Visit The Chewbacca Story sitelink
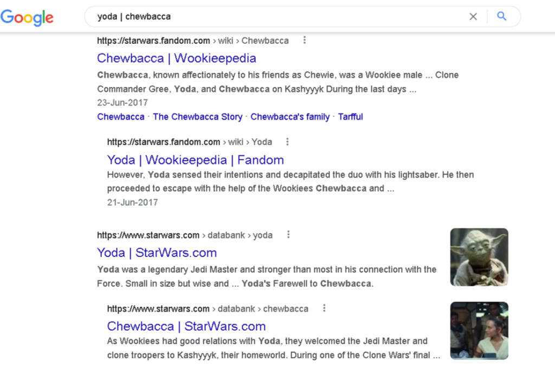555x381 pixels. point(197,116)
